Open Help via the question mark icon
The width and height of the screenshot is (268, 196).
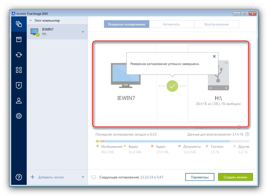(19, 177)
